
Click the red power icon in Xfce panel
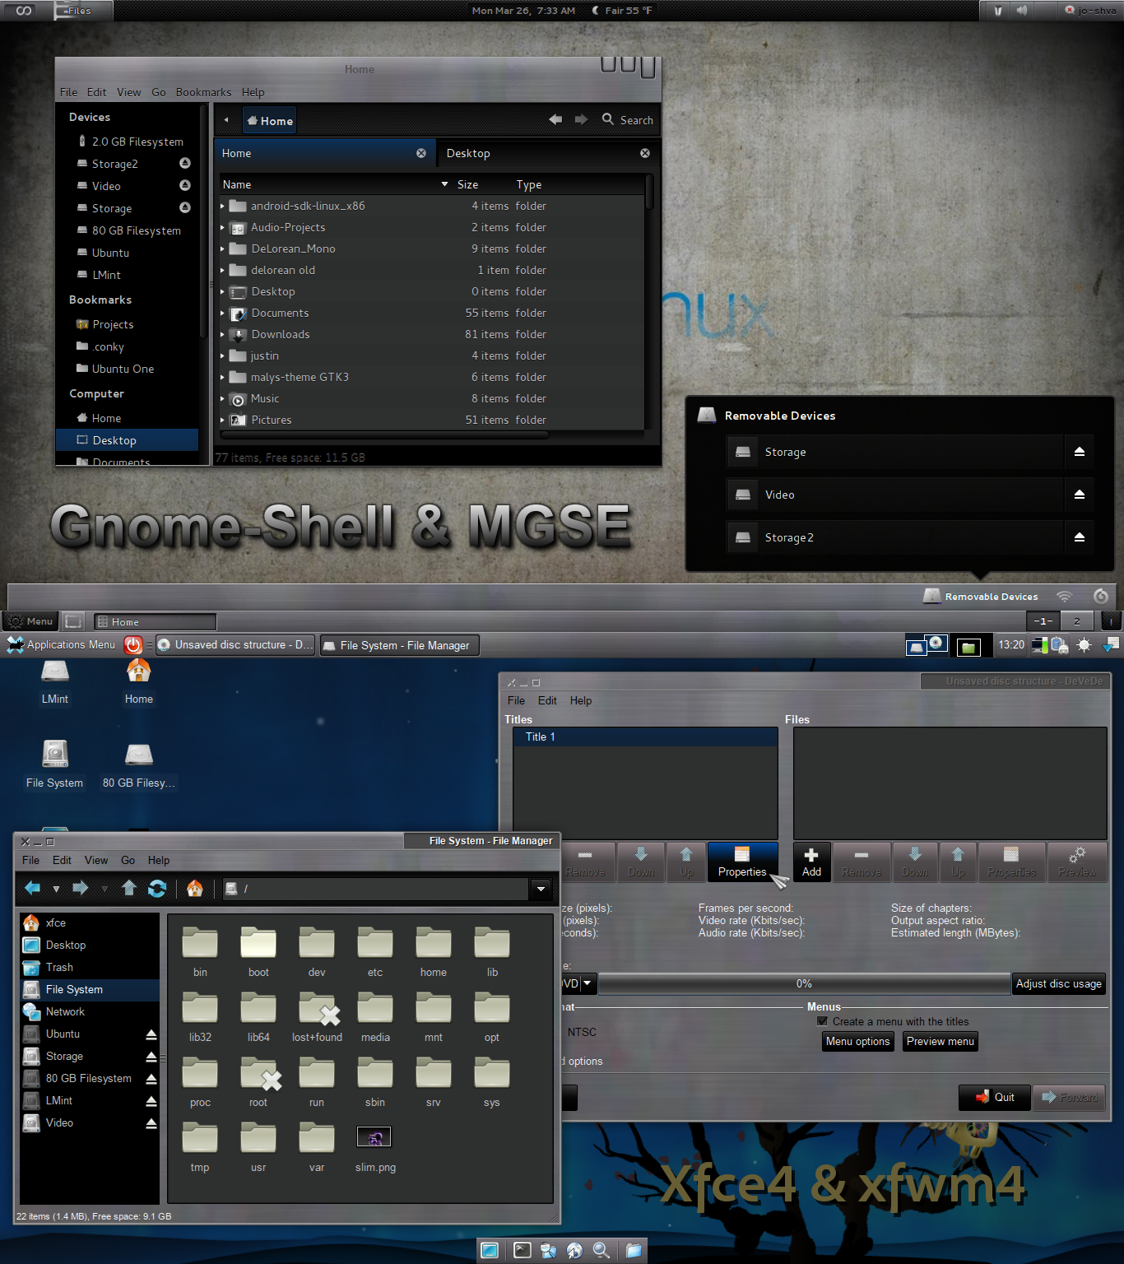click(133, 645)
